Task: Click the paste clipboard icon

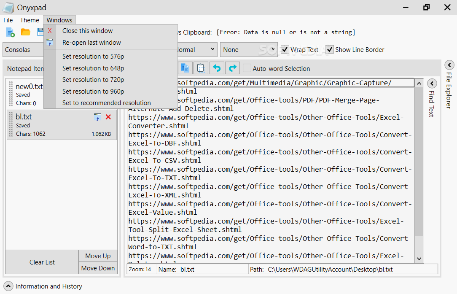Action: click(x=201, y=68)
